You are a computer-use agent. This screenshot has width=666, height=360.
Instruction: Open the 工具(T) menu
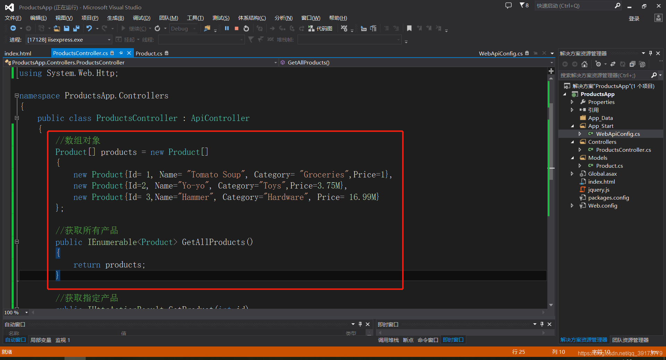pos(195,18)
